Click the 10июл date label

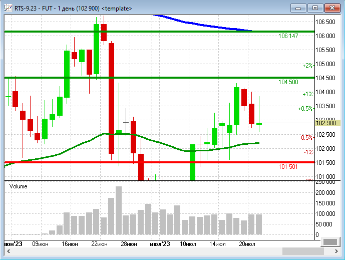pos(188,244)
